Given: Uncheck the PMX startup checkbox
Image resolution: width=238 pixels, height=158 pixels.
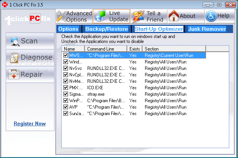Looking at the screenshot, I should pos(65,88).
